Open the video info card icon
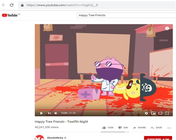Image resolution: width=176 pixels, height=140 pixels. coord(167,28)
